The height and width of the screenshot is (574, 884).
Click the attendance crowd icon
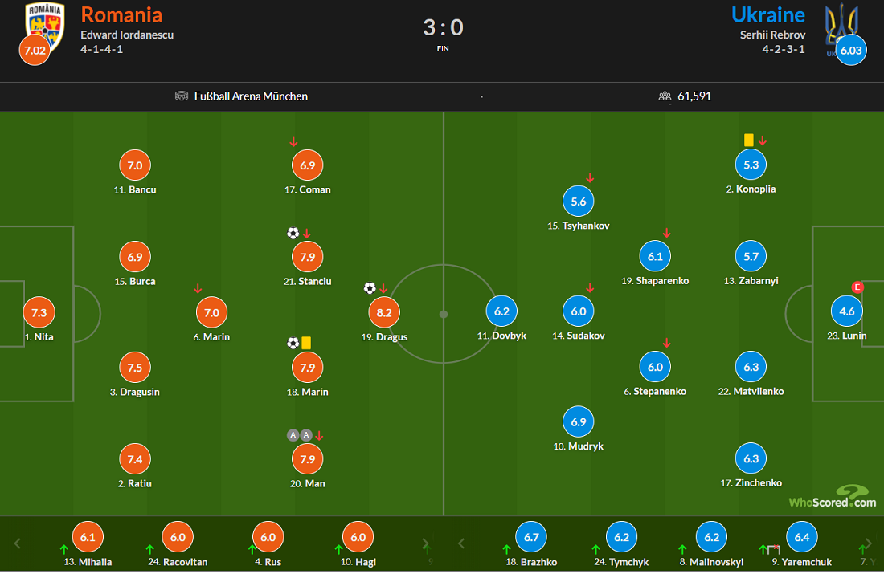pyautogui.click(x=665, y=96)
